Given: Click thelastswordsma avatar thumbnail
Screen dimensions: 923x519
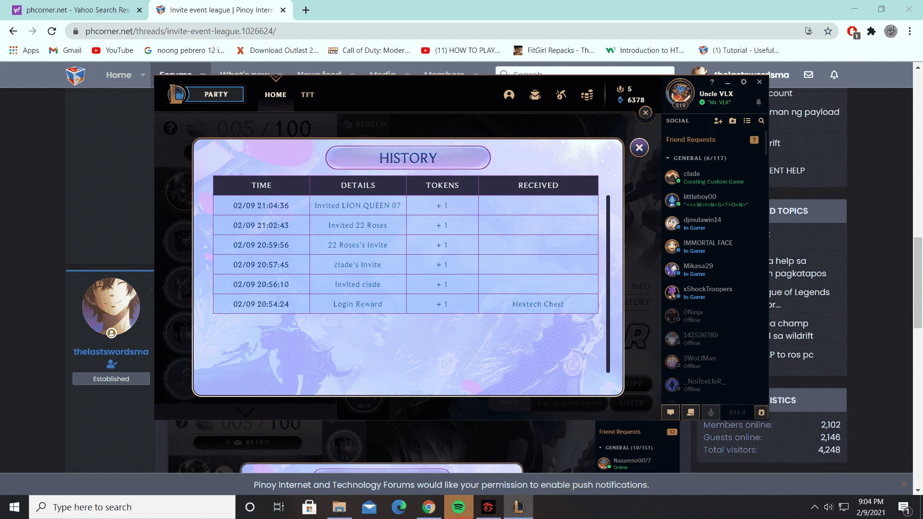Looking at the screenshot, I should (111, 307).
